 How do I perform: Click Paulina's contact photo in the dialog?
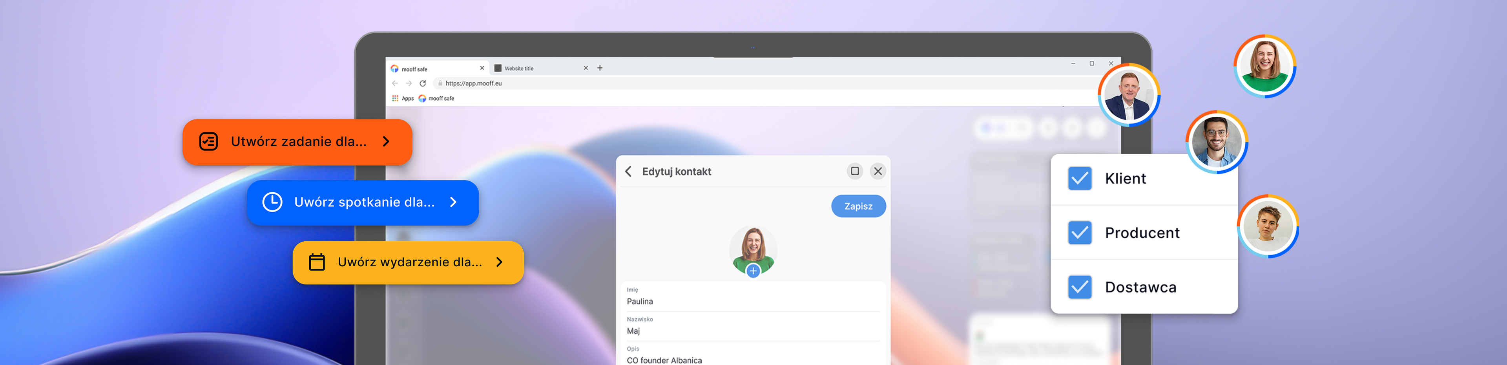pyautogui.click(x=753, y=250)
